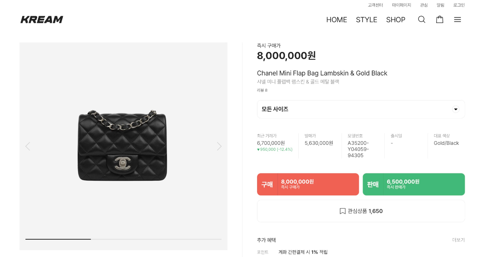Click the 로그인 link
The width and height of the screenshot is (485, 257).
pyautogui.click(x=459, y=5)
